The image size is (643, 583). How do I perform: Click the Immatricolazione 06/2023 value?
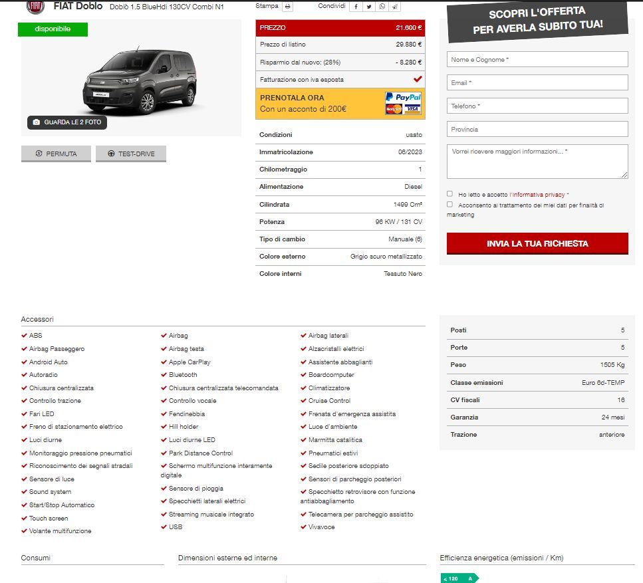click(x=410, y=152)
